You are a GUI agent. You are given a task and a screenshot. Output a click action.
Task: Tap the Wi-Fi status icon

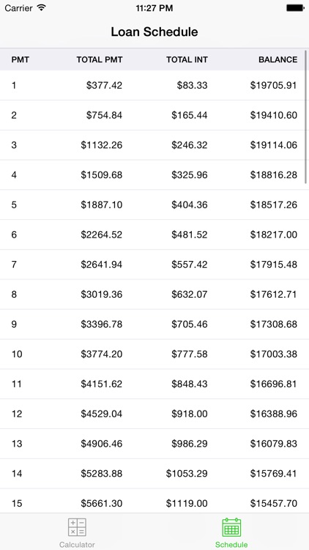coord(42,8)
